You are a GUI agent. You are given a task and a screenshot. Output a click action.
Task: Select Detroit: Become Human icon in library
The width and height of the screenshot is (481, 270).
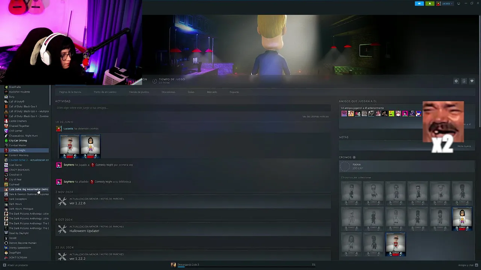point(6,243)
